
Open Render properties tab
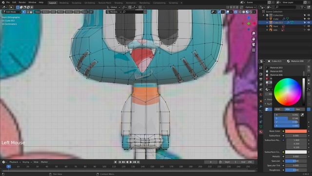point(261,74)
